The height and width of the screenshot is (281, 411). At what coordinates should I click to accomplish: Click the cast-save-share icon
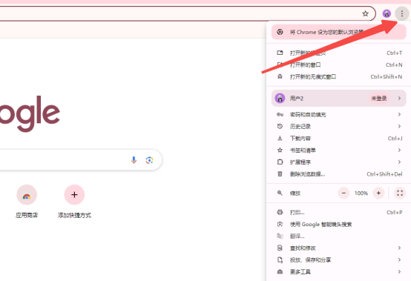point(280,259)
